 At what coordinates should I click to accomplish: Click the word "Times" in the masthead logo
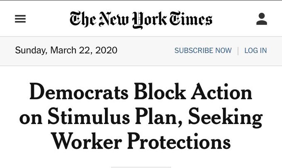[190, 19]
